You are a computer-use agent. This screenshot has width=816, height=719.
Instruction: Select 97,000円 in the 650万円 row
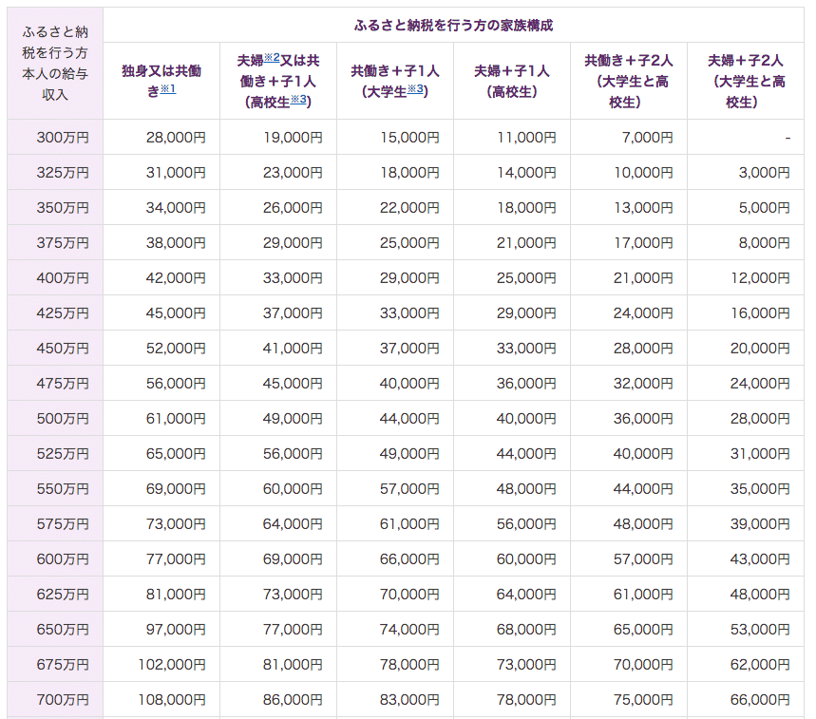(x=176, y=630)
